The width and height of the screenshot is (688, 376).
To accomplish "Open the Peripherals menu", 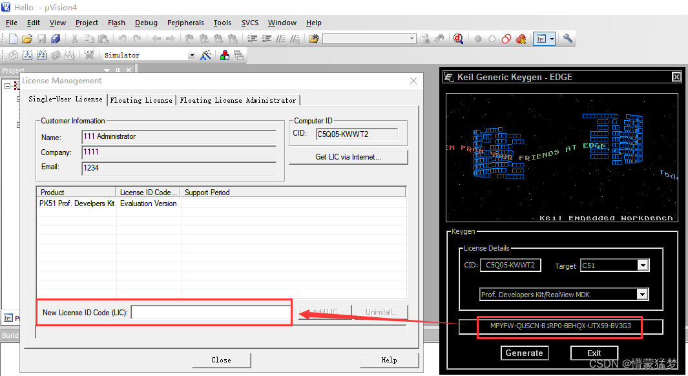I will pos(185,23).
